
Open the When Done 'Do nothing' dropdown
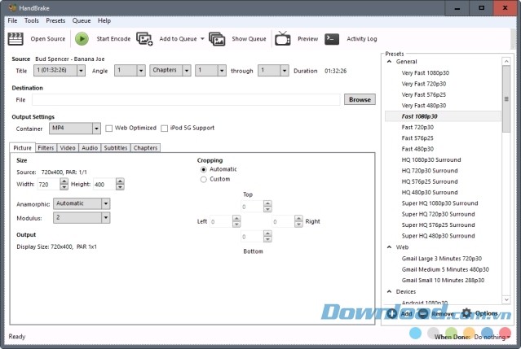[x=492, y=337]
